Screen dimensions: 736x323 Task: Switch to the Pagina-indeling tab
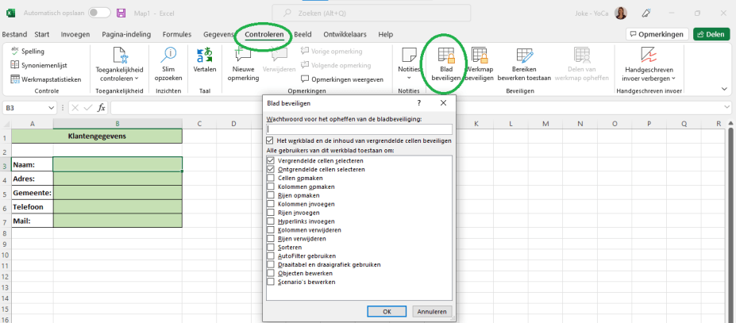click(x=126, y=34)
